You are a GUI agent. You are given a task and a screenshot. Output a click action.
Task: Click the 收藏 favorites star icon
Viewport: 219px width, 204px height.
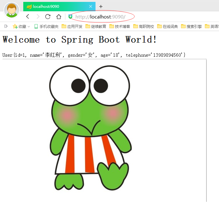[15, 26]
